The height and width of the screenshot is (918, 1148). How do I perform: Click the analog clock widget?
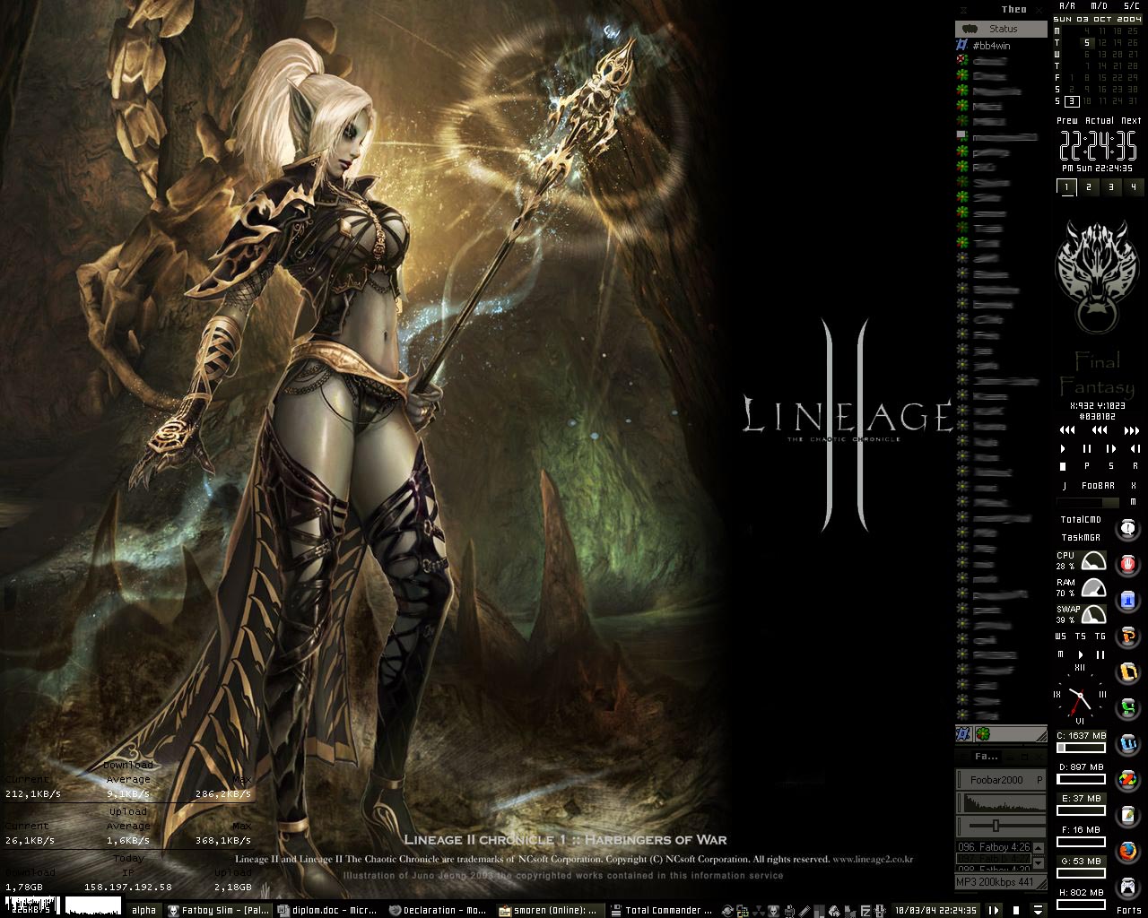click(1080, 694)
